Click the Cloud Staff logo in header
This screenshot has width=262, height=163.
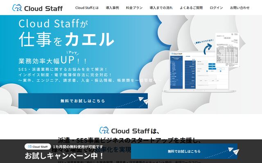pyautogui.click(x=37, y=8)
